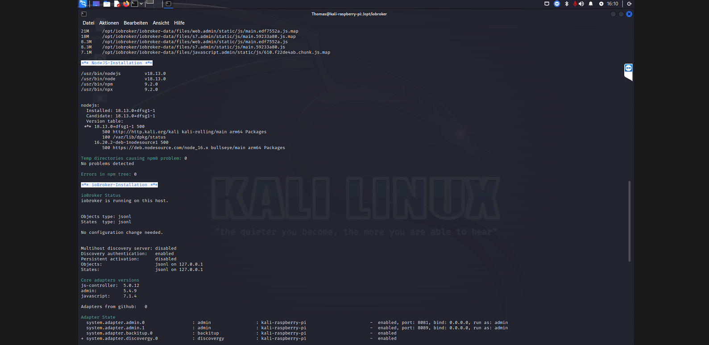Open the volume control tray icon
This screenshot has width=709, height=345.
point(581,4)
